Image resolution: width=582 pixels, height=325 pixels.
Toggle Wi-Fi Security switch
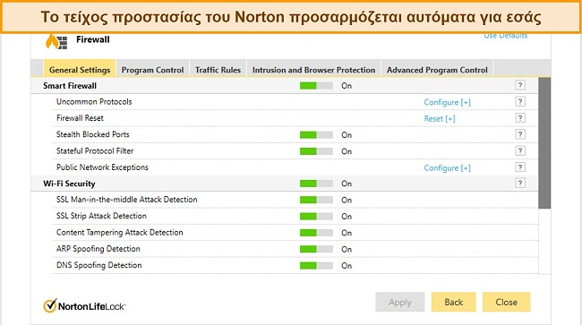pyautogui.click(x=316, y=184)
